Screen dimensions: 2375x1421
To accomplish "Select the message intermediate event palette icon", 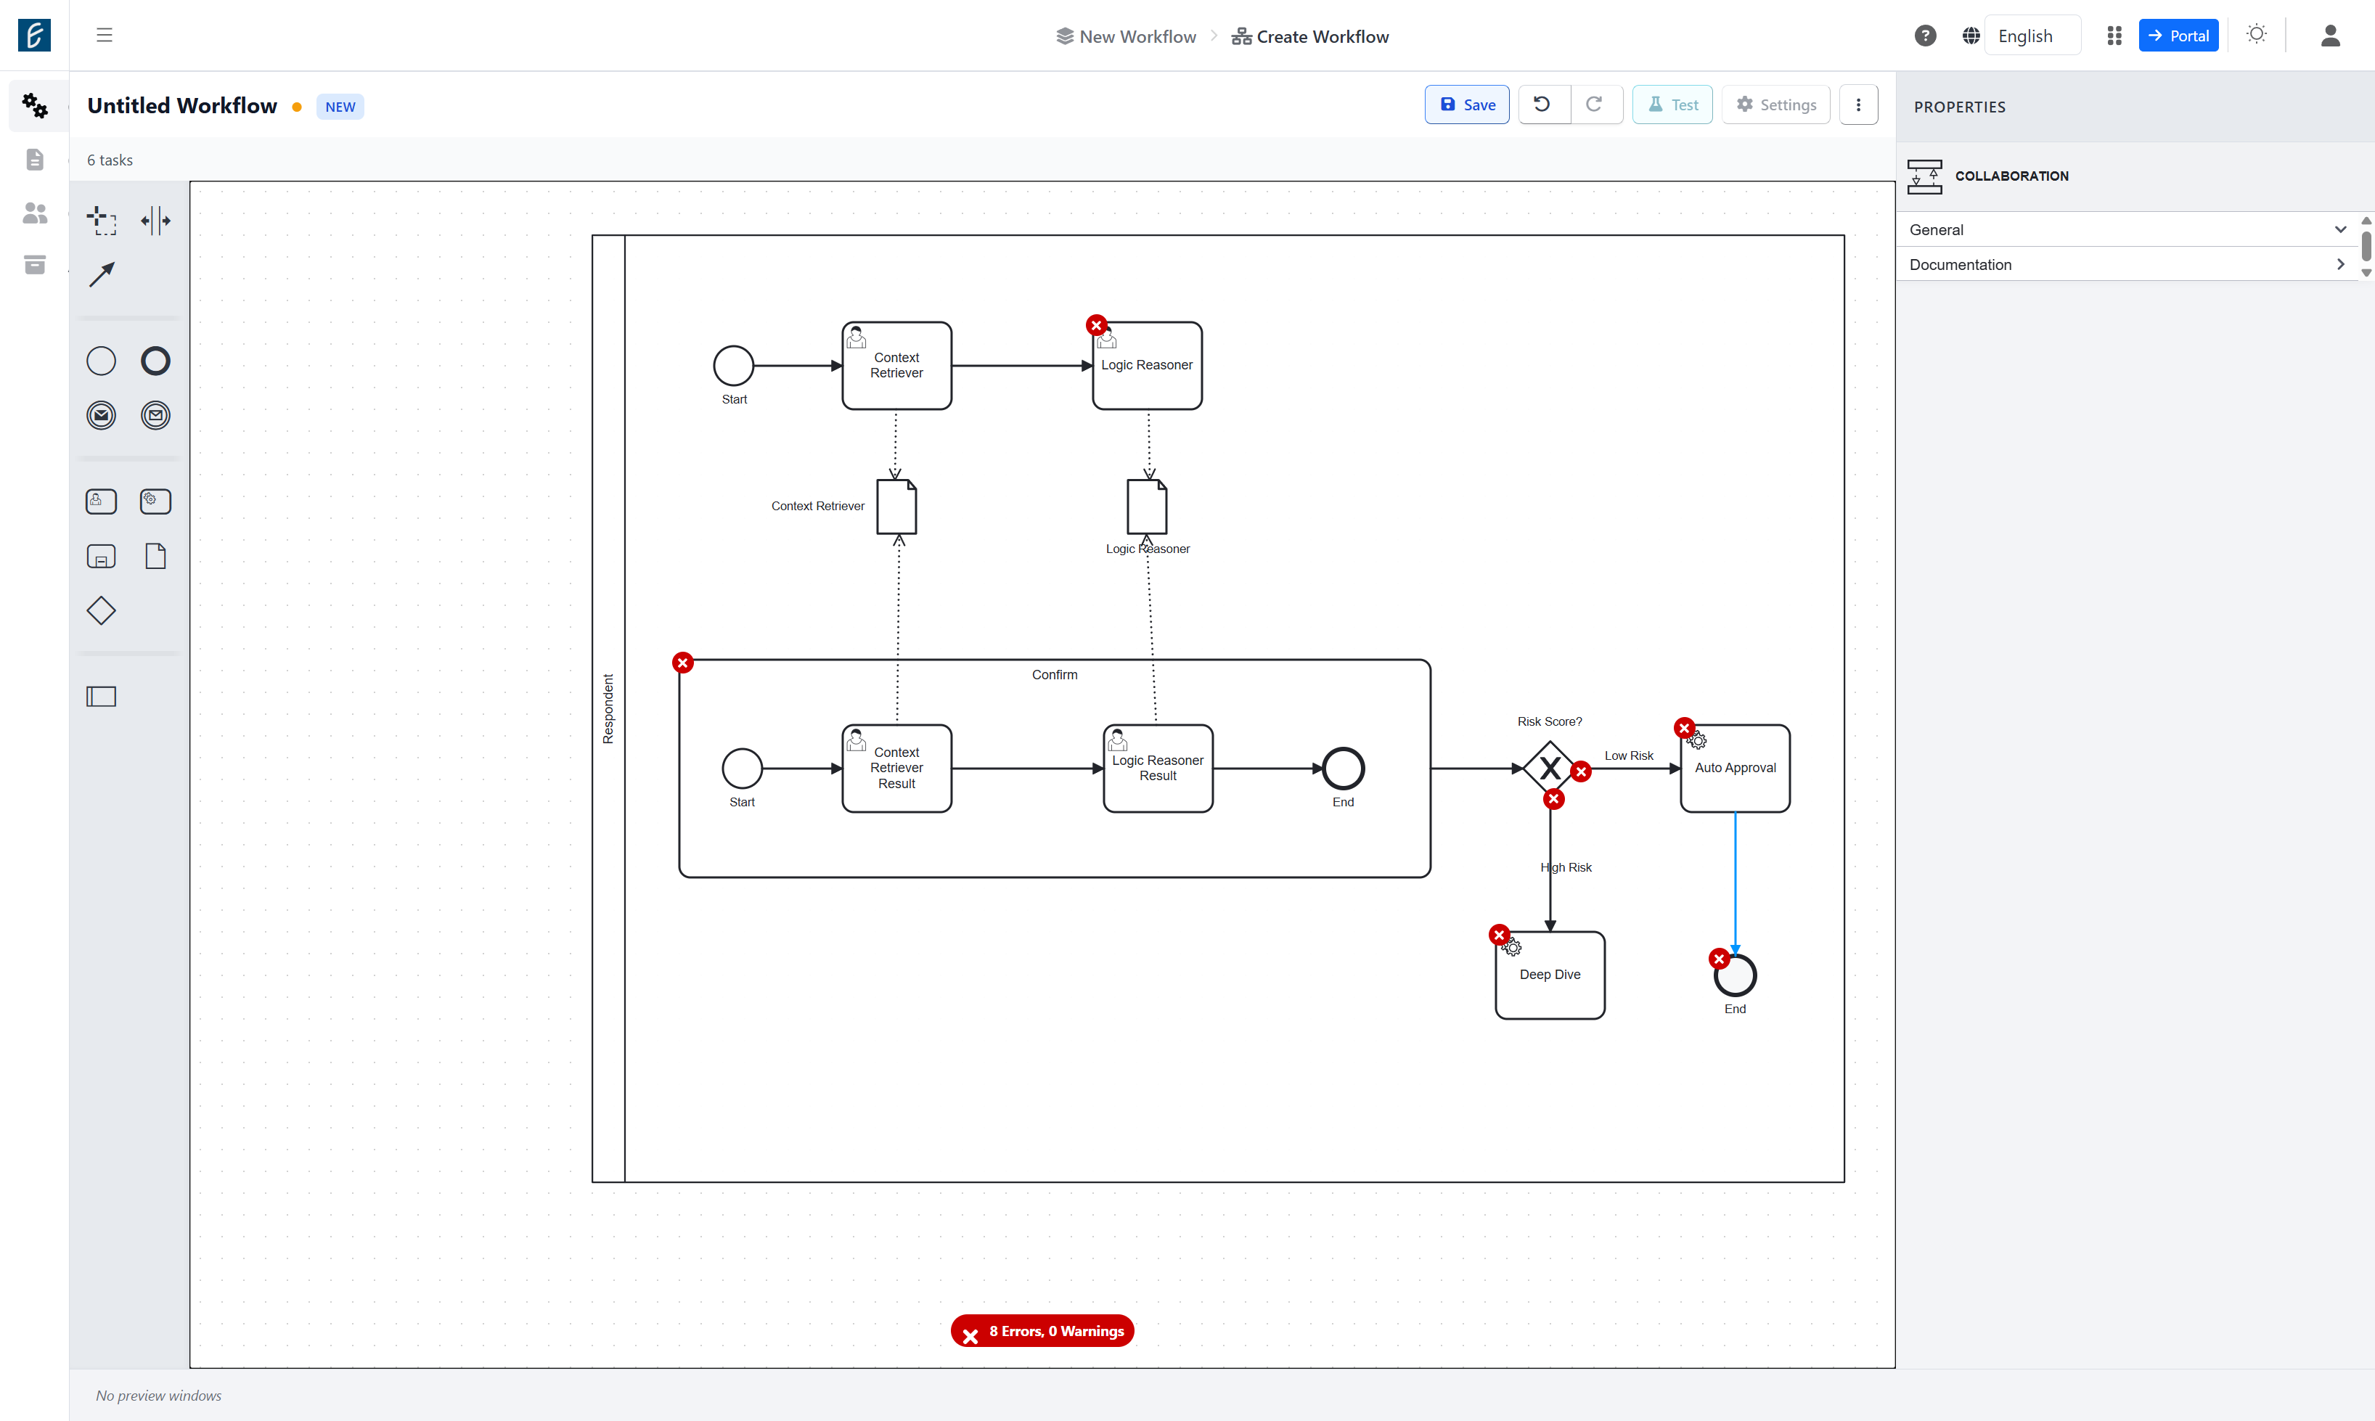I will click(155, 416).
